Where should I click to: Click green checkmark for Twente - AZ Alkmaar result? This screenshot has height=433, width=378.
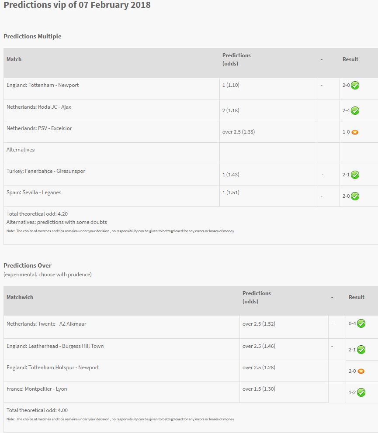[x=361, y=323]
